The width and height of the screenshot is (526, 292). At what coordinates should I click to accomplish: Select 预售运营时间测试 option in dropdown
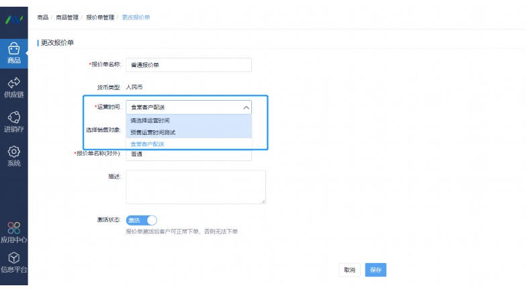click(x=189, y=132)
